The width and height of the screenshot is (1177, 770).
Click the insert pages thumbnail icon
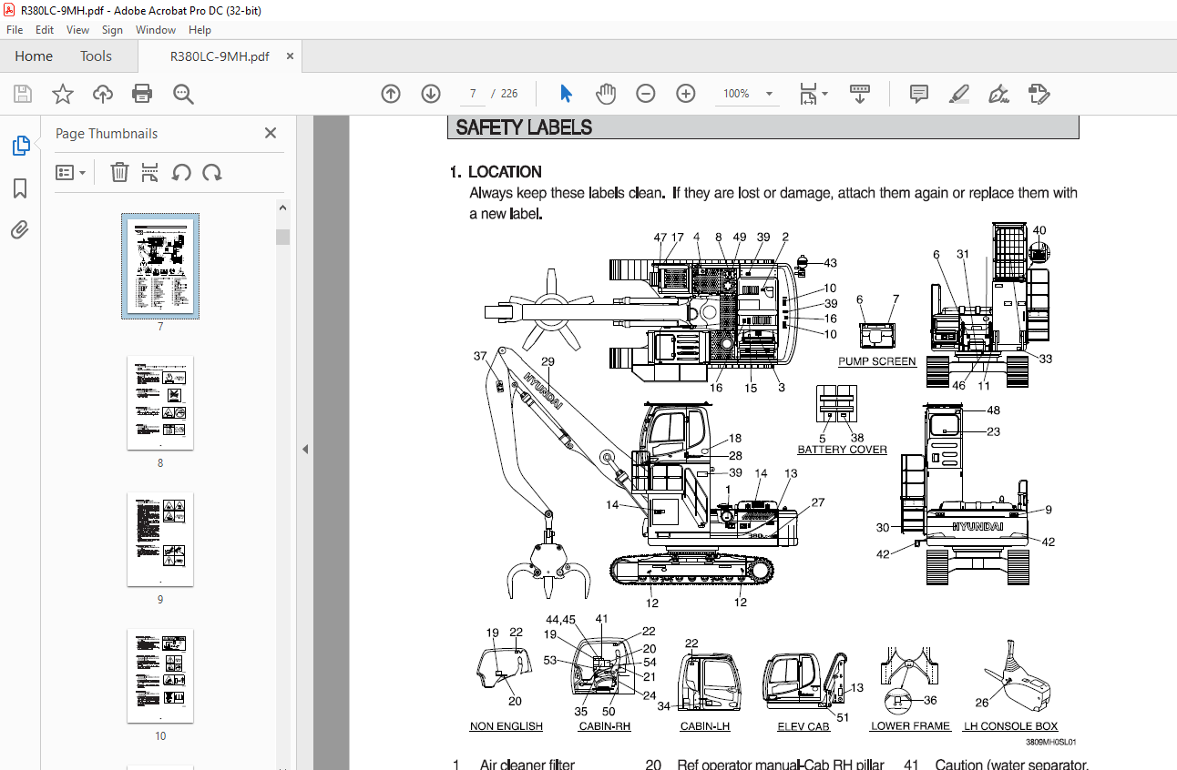[150, 172]
